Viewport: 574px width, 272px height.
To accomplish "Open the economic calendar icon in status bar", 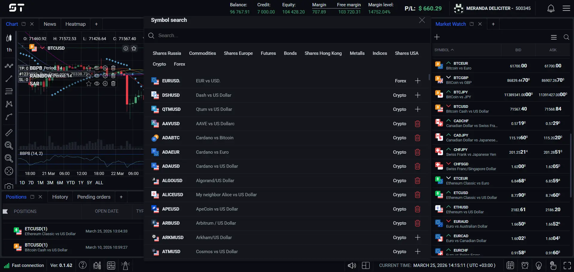I will (510, 265).
